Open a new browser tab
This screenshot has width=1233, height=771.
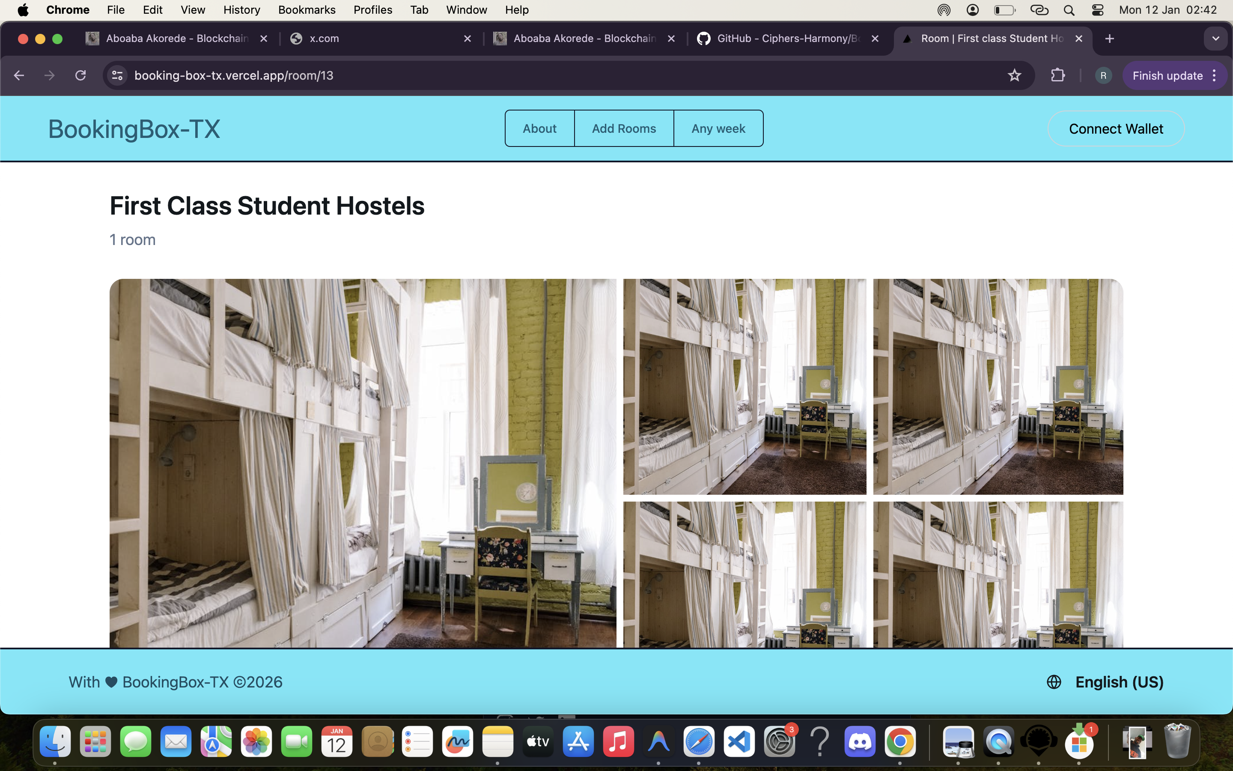[x=1109, y=39]
